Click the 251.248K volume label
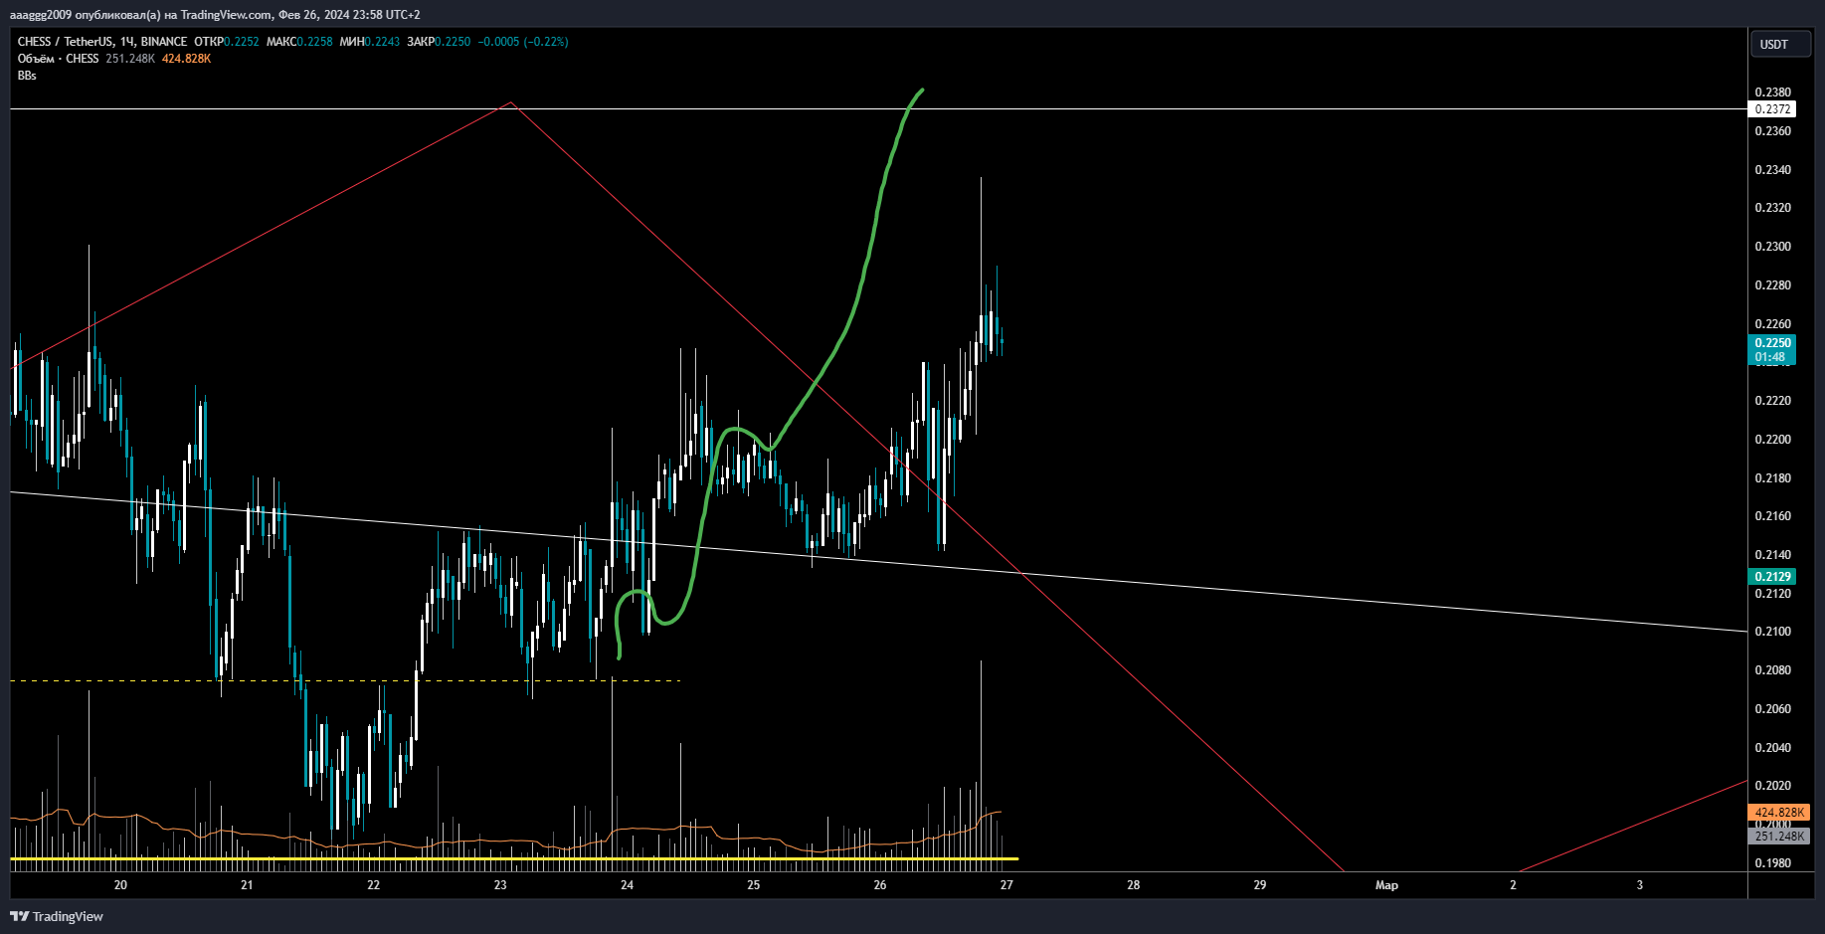This screenshot has width=1825, height=934. click(x=1779, y=837)
